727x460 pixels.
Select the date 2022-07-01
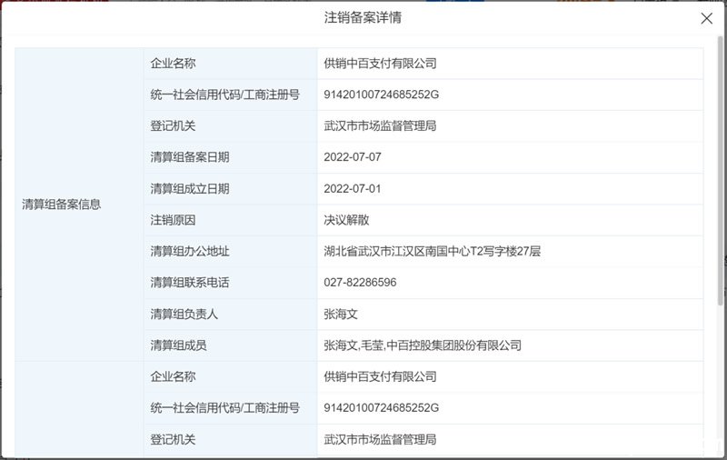pyautogui.click(x=353, y=189)
